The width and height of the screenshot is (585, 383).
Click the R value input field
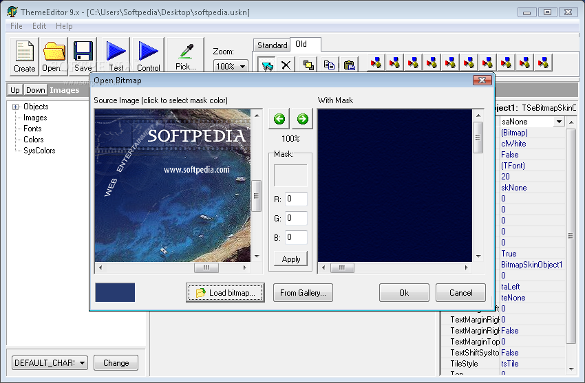296,199
